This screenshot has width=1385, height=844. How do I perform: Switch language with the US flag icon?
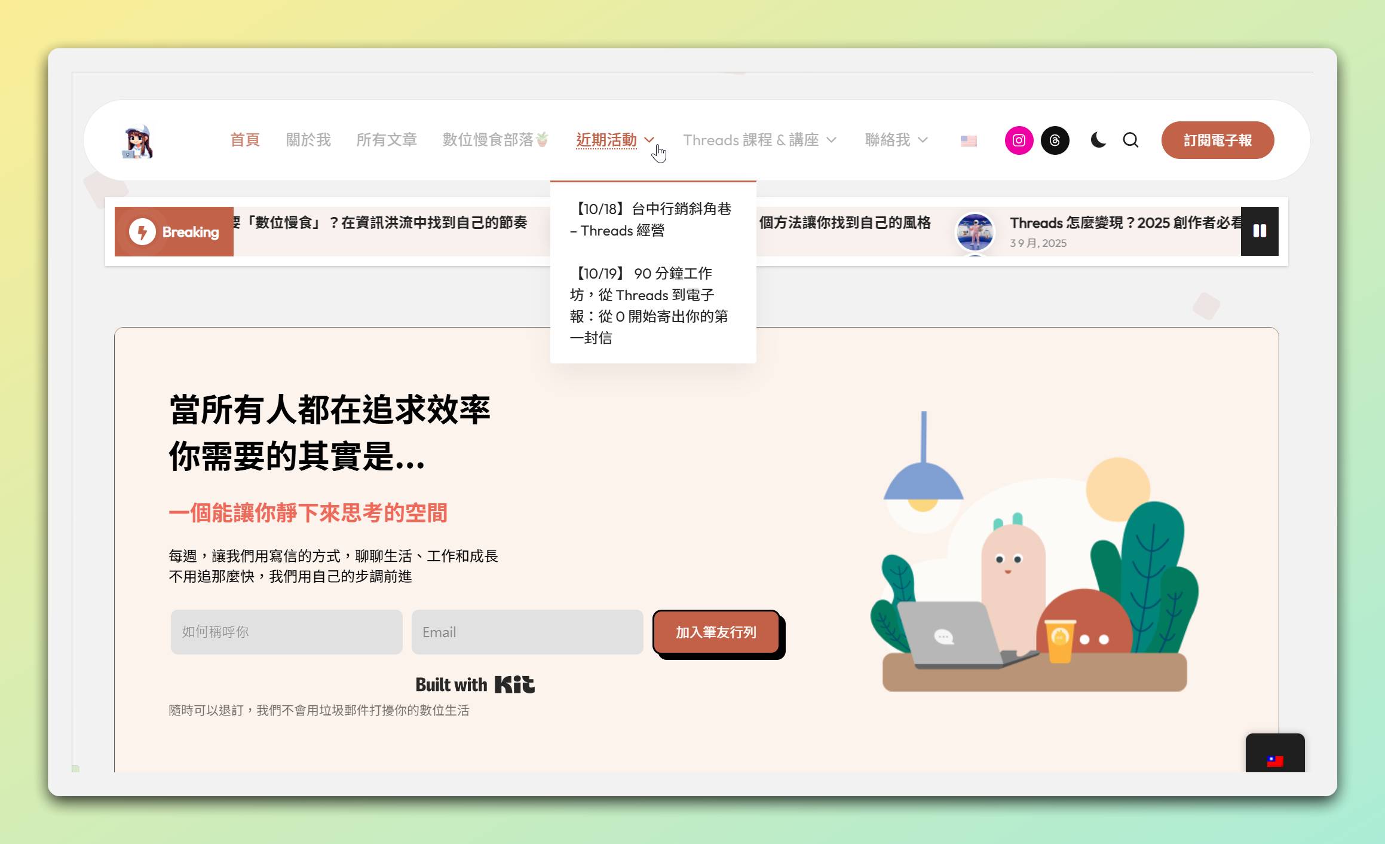pos(969,141)
